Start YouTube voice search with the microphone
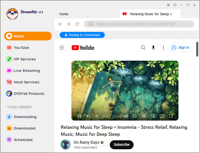 pos(153,48)
